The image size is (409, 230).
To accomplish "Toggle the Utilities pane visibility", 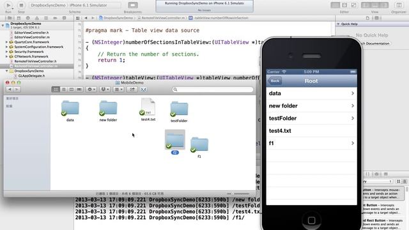I will [384, 5].
